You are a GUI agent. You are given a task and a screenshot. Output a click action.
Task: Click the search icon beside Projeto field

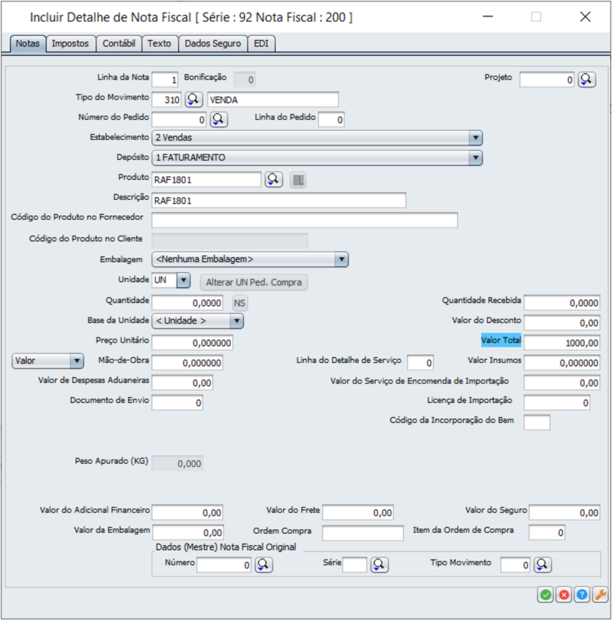(587, 79)
